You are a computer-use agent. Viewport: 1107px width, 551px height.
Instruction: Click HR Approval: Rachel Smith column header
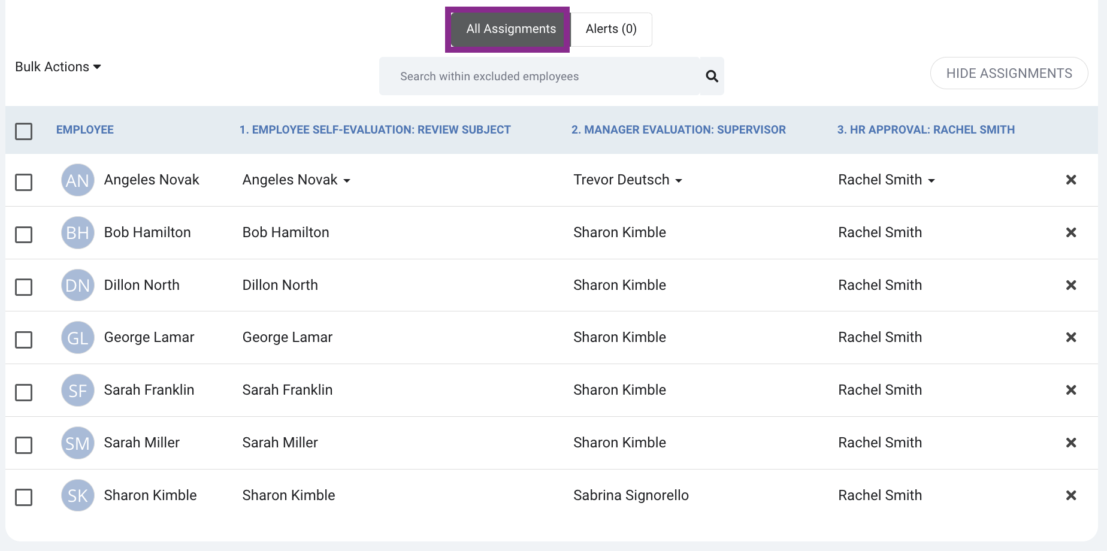pos(926,129)
